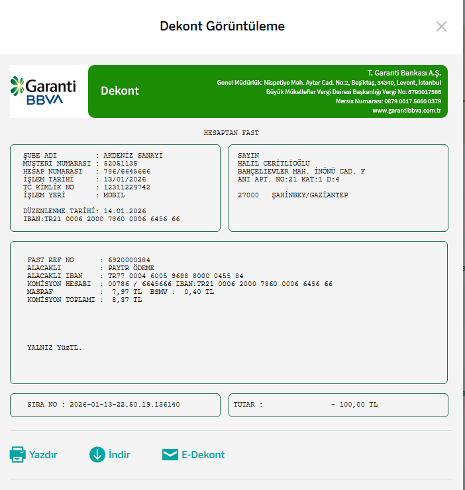Click the İndir text link
Viewport: 465px width, 490px height.
tap(119, 455)
